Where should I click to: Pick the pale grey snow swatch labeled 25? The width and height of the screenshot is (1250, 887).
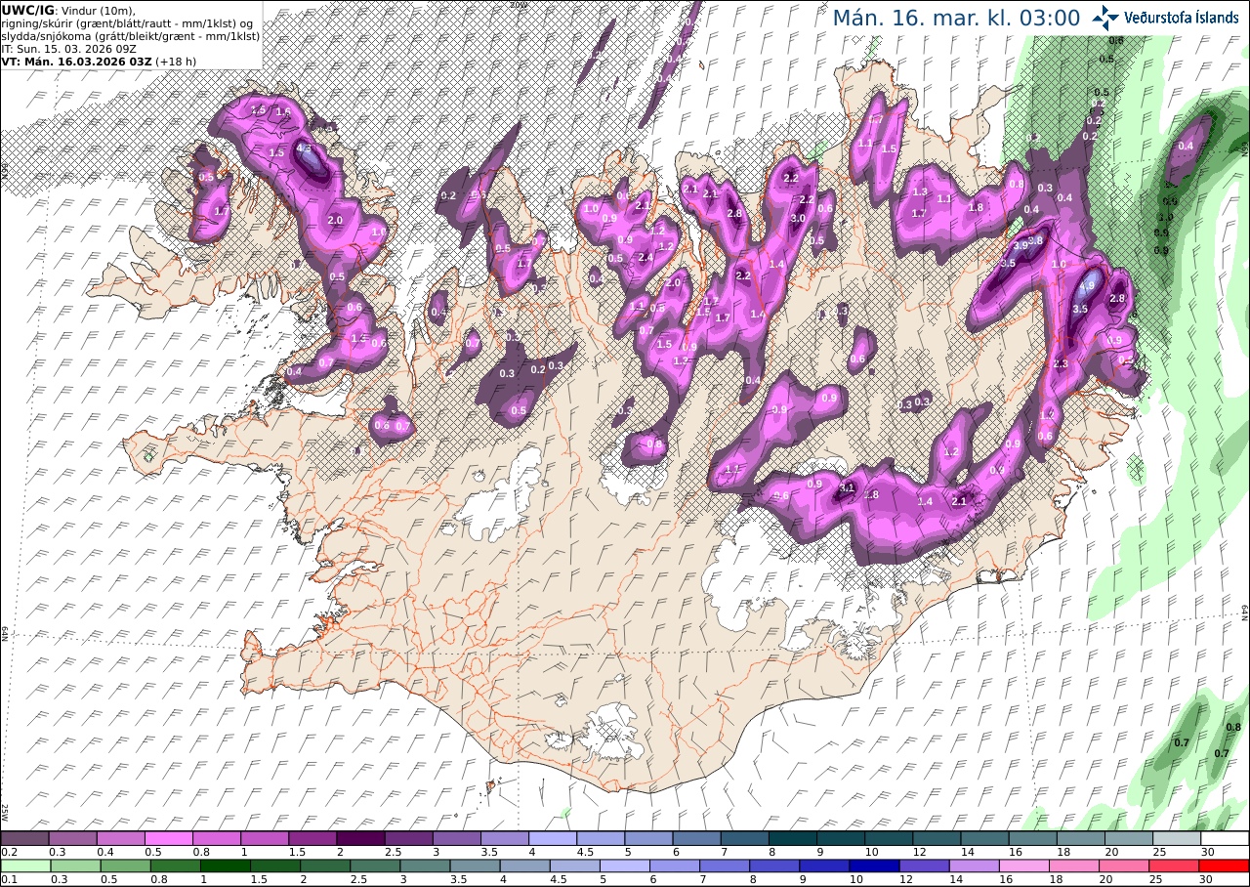tap(1178, 838)
